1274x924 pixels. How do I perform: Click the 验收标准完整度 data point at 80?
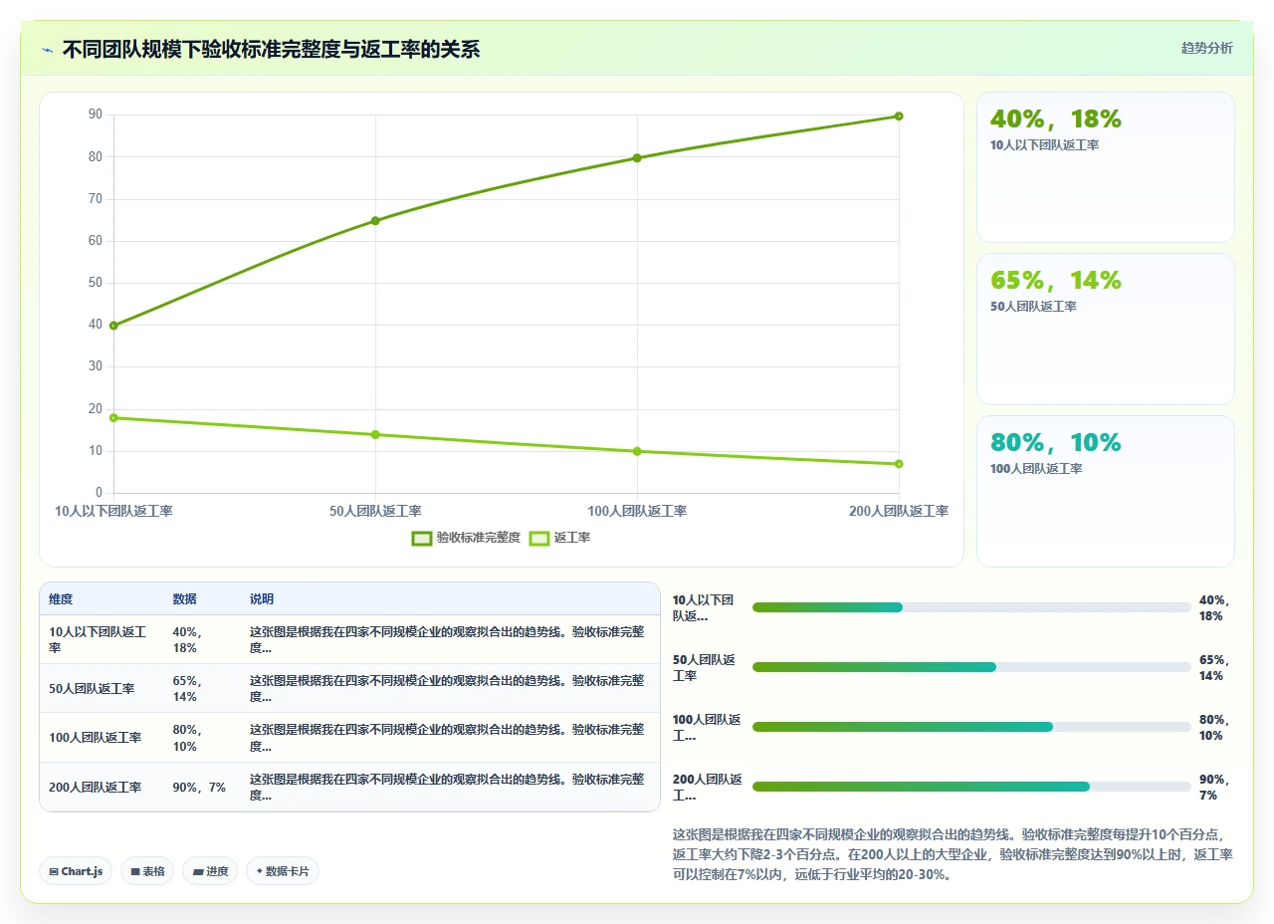click(637, 158)
